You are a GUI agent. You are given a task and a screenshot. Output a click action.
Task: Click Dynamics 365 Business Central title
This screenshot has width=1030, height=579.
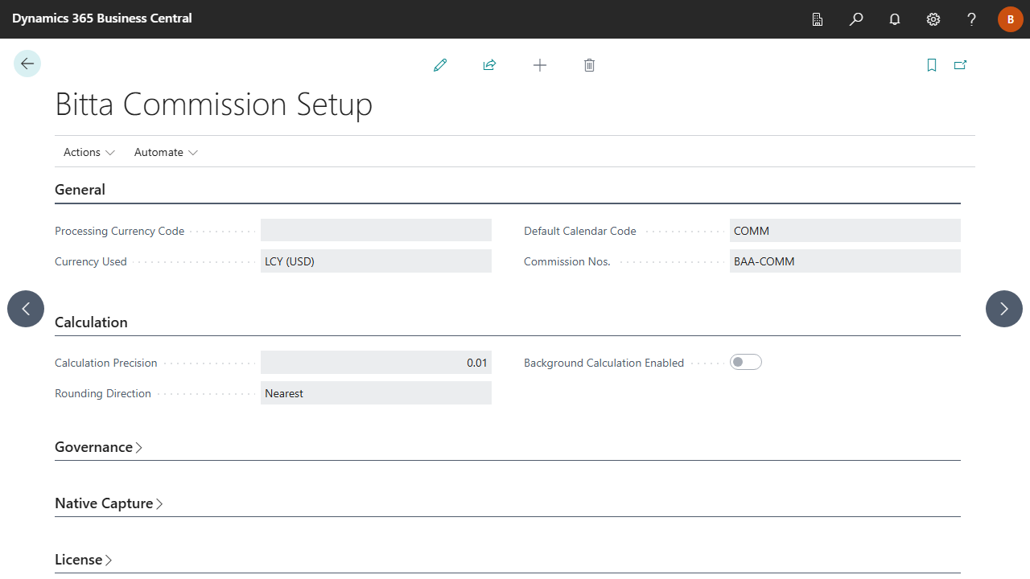click(102, 18)
